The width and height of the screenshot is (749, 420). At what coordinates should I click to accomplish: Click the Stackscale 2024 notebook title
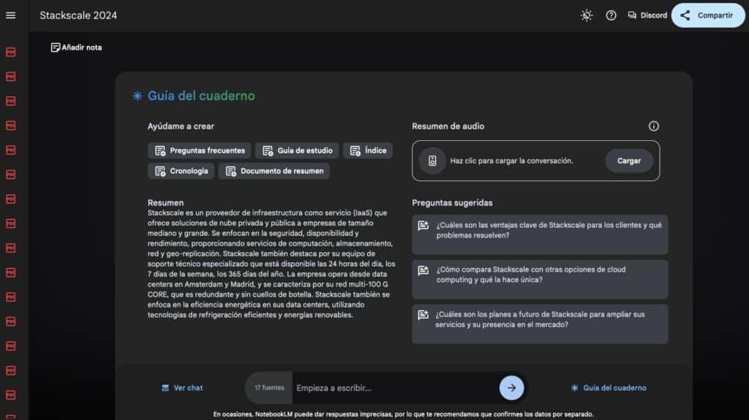click(x=78, y=15)
